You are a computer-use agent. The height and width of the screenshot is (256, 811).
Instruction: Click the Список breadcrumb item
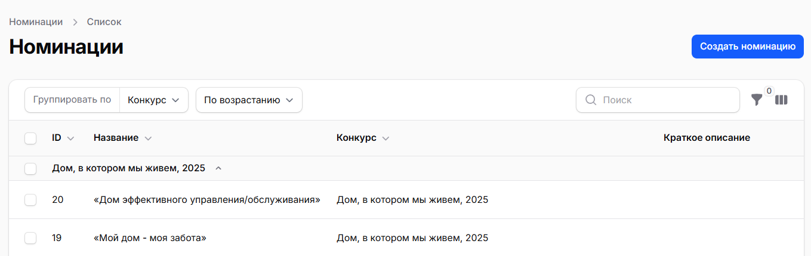click(x=104, y=22)
